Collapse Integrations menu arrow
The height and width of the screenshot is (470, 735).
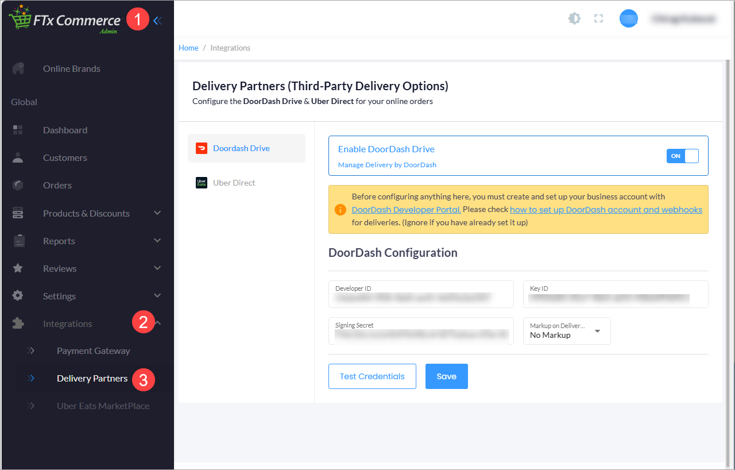click(x=158, y=323)
